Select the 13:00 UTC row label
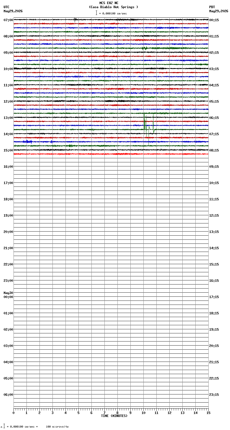 click(8, 118)
